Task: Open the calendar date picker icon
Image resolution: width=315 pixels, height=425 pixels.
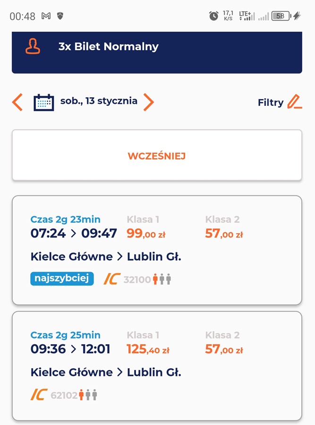Action: pos(43,102)
